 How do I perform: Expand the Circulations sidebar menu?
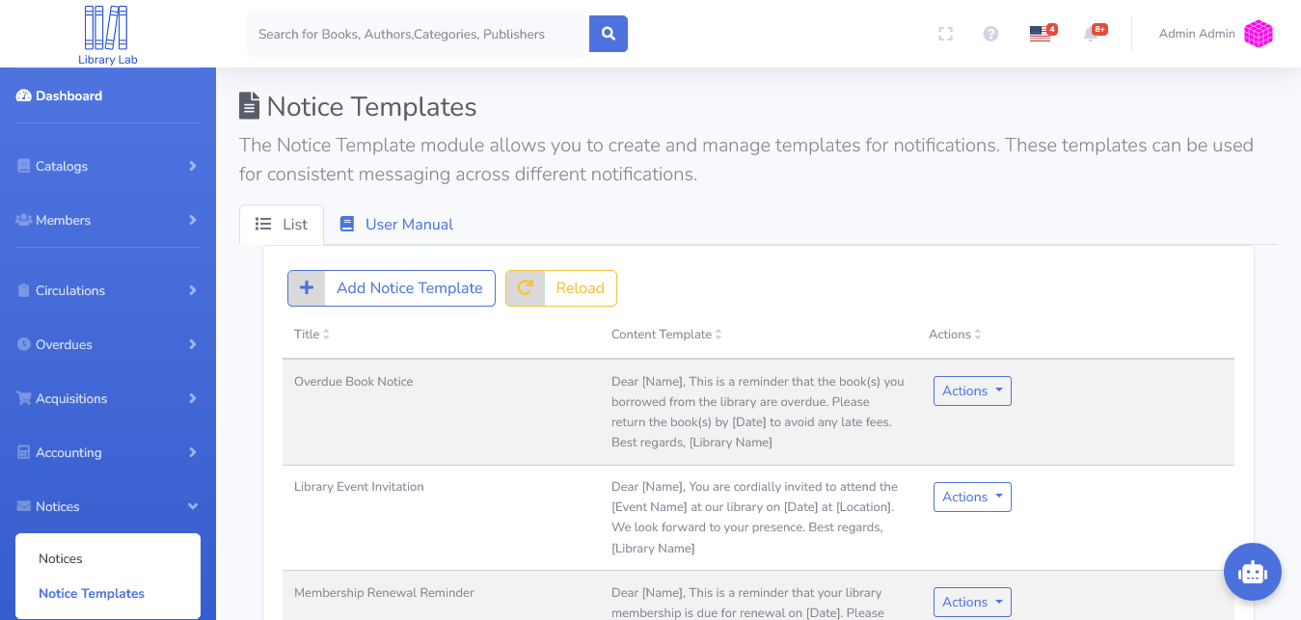coord(108,290)
